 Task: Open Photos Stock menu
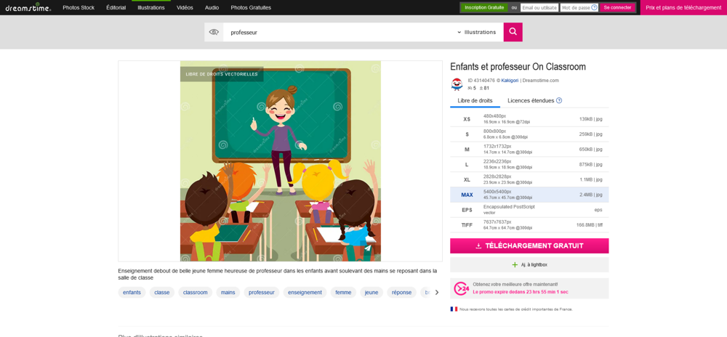click(x=79, y=7)
